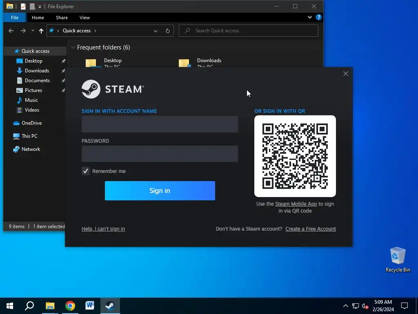Image resolution: width=418 pixels, height=314 pixels.
Task: Collapse the Frequent folders group
Action: [x=73, y=47]
